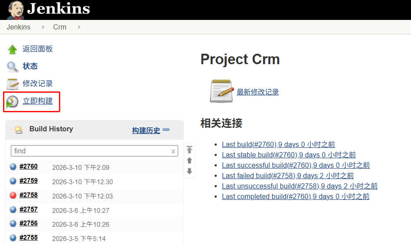The height and width of the screenshot is (244, 411).
Task: Click the timestamp 2026-3-5 下午5:14
Action: point(79,239)
